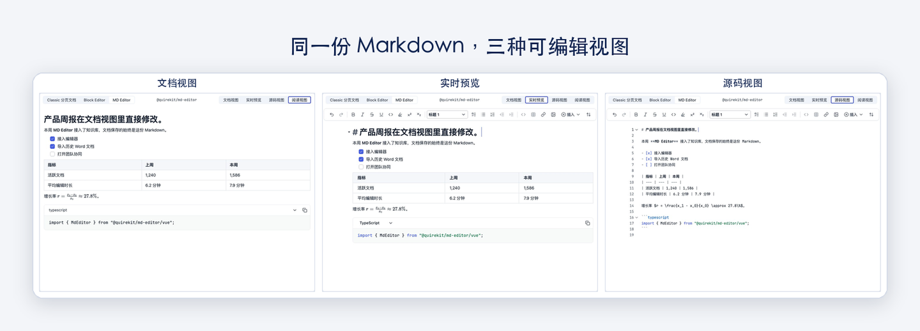This screenshot has height=331, width=920.
Task: Check 打开团队协同 in the 实时预览 panel
Action: [361, 167]
